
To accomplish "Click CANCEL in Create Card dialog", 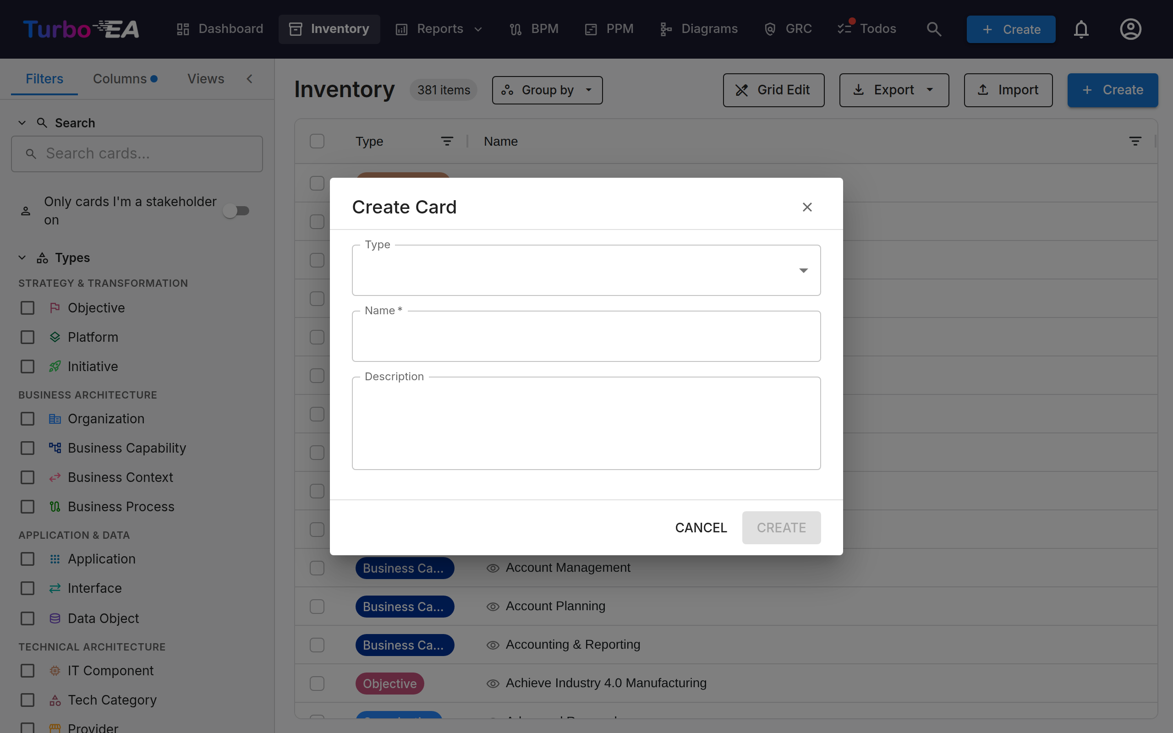I will pos(701,527).
